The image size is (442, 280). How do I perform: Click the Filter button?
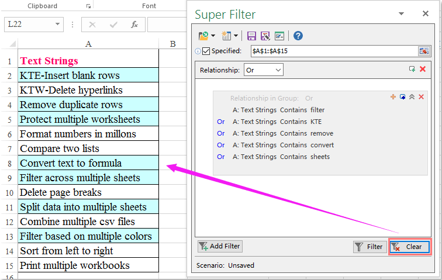pyautogui.click(x=370, y=247)
